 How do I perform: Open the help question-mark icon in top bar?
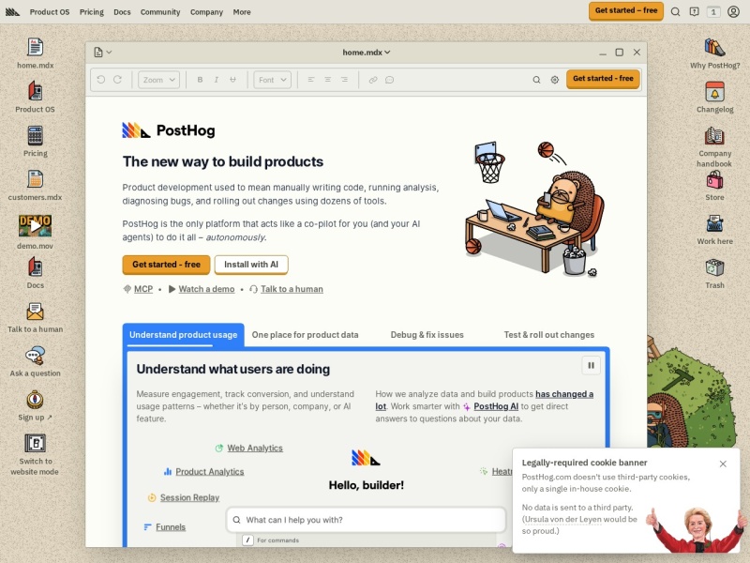tap(694, 12)
